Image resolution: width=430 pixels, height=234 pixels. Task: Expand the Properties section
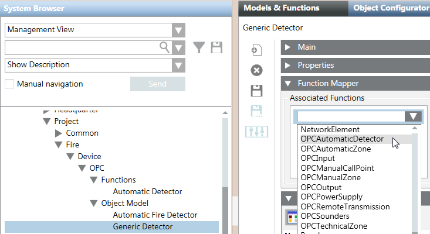[x=287, y=65]
